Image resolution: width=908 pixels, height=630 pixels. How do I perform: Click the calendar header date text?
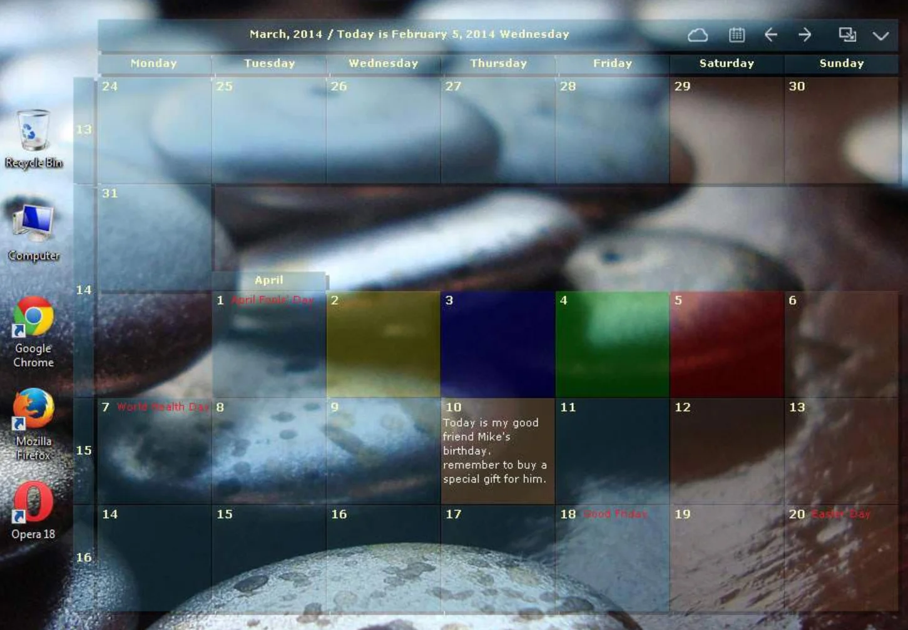pos(409,34)
